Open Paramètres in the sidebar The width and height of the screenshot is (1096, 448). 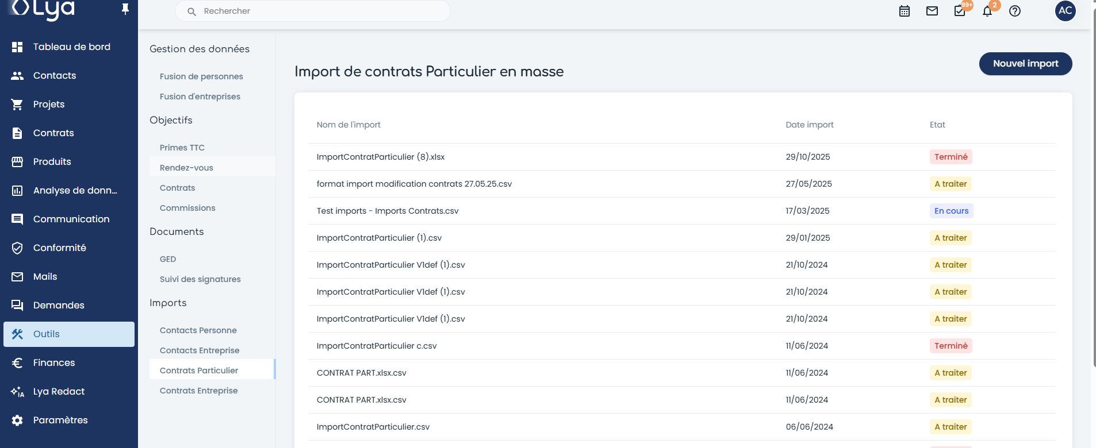[60, 420]
